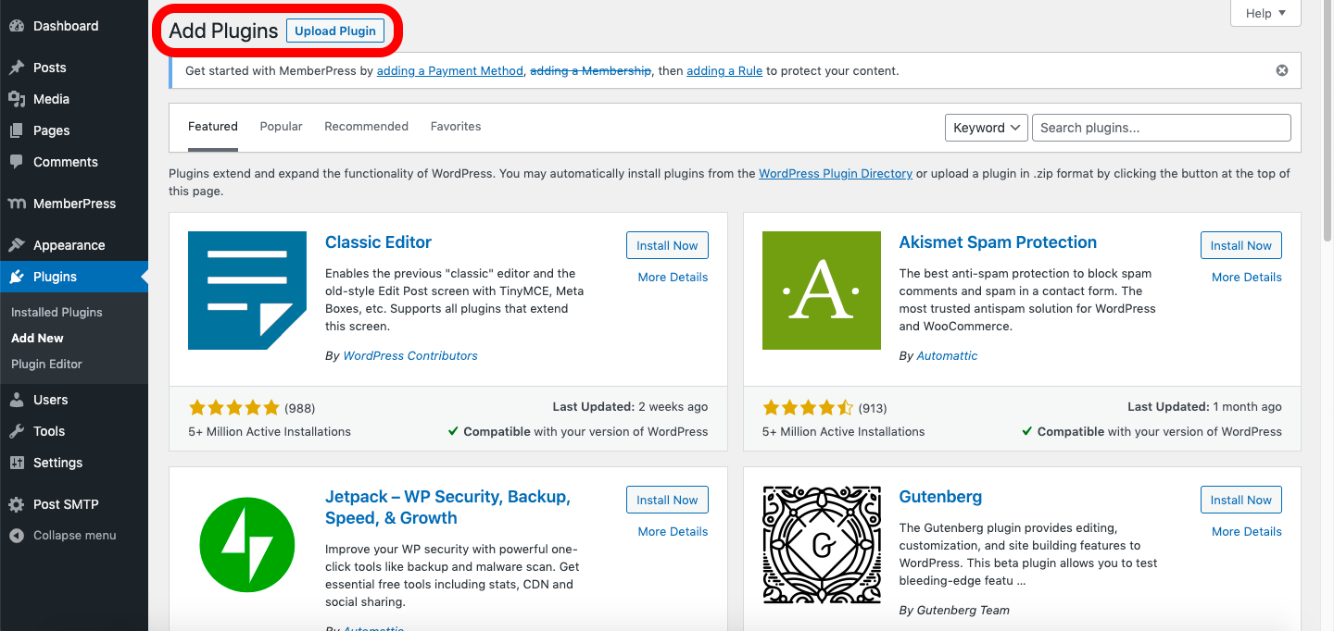This screenshot has width=1334, height=631.
Task: Open the Automattic author link under Akismet
Action: coord(947,356)
